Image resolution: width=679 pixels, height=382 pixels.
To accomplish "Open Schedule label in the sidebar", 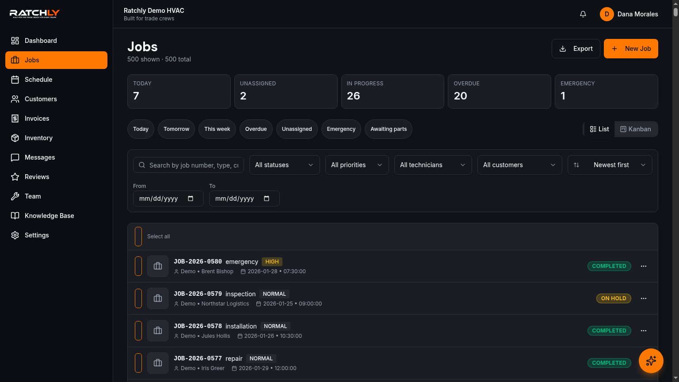I will (38, 80).
